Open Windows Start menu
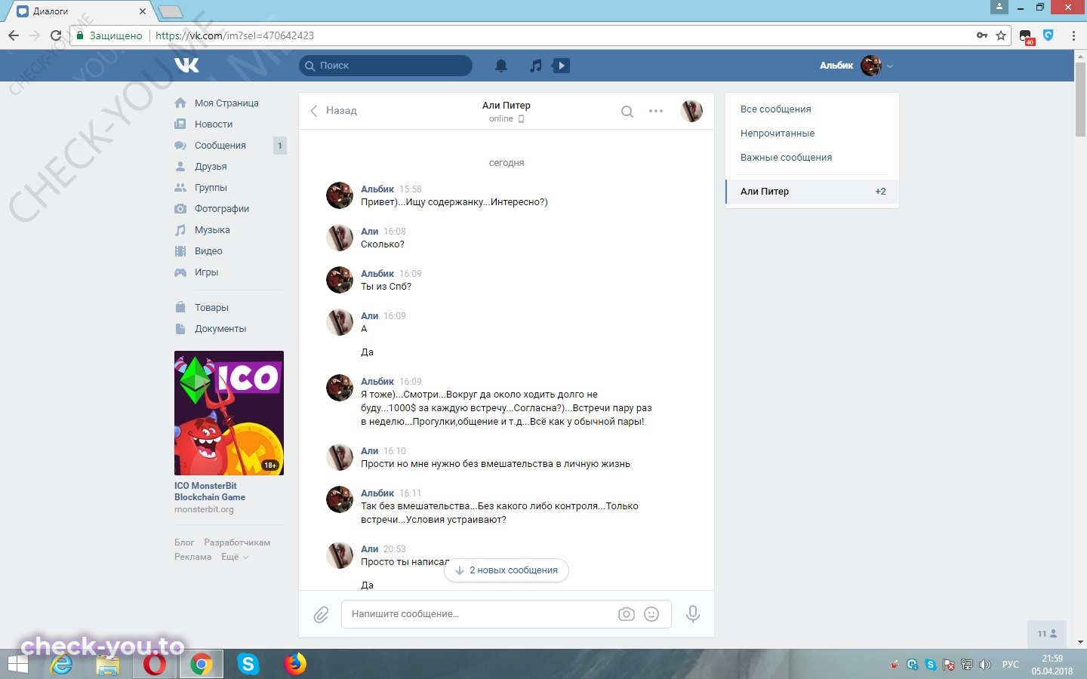 coord(17,665)
